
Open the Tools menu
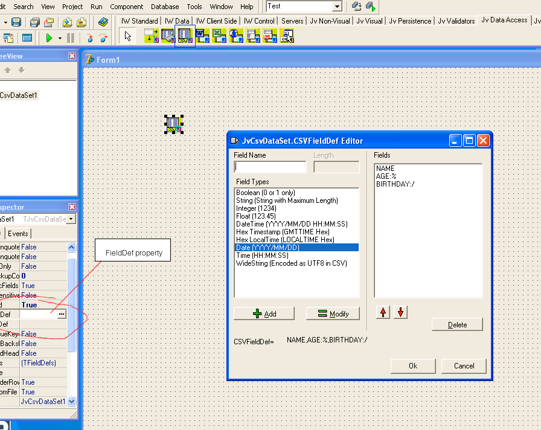[x=194, y=7]
